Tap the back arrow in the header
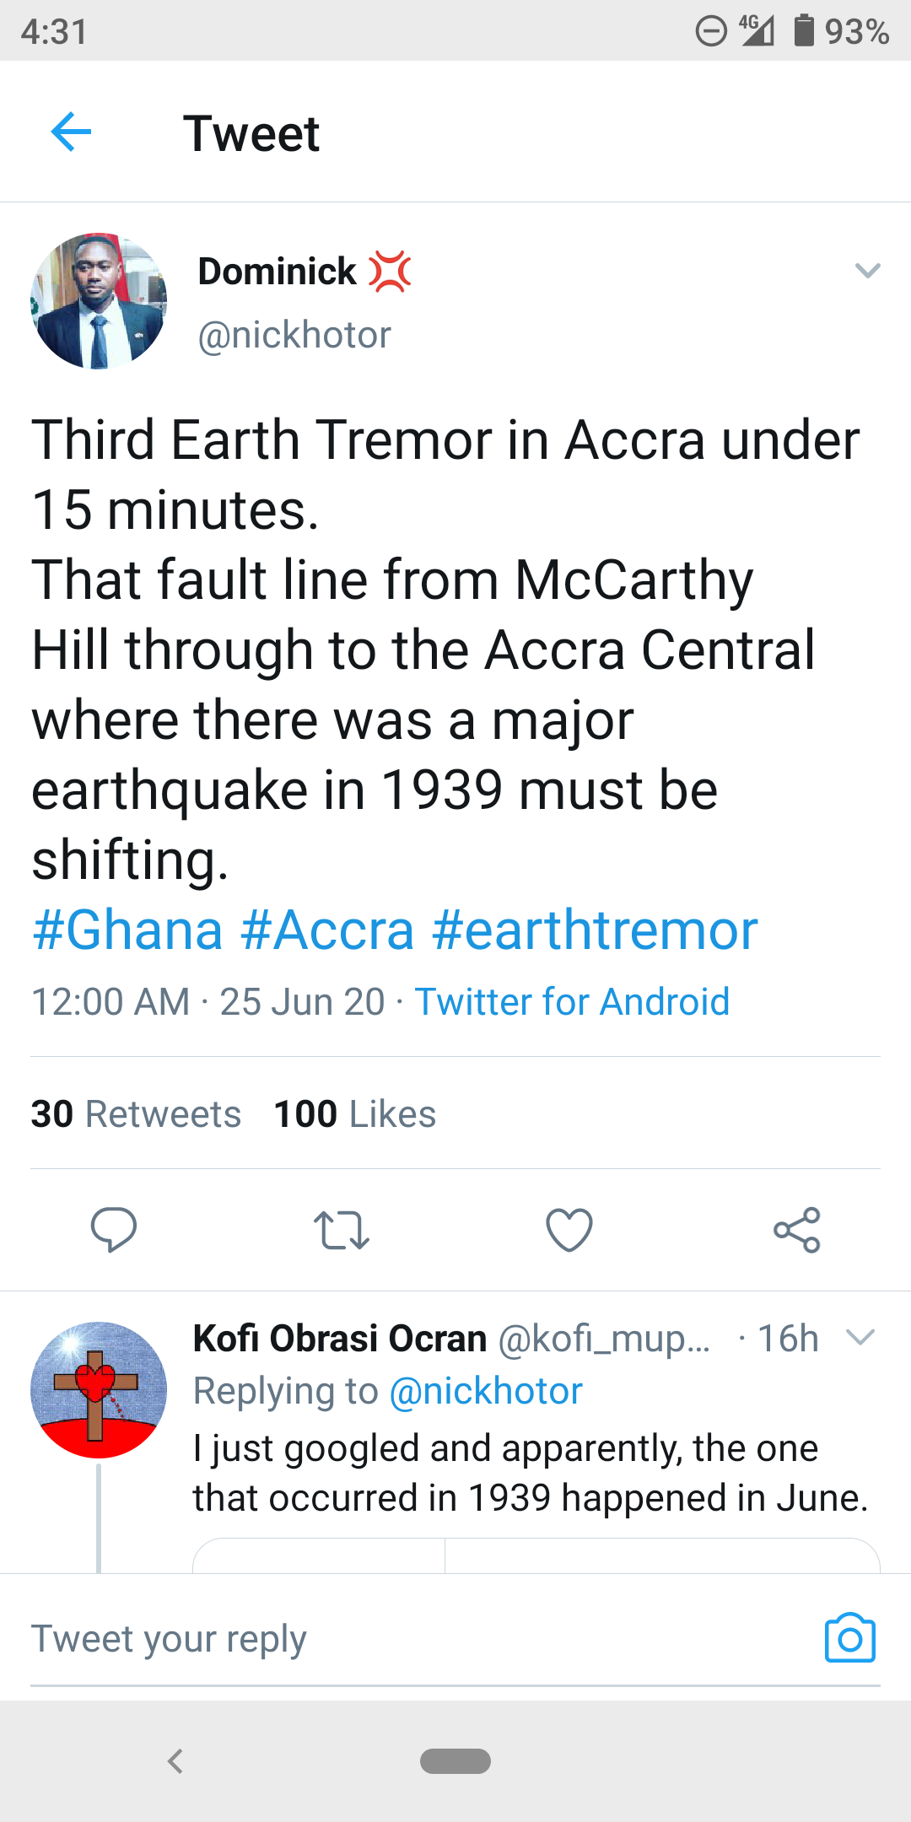This screenshot has height=1822, width=911. (x=71, y=132)
